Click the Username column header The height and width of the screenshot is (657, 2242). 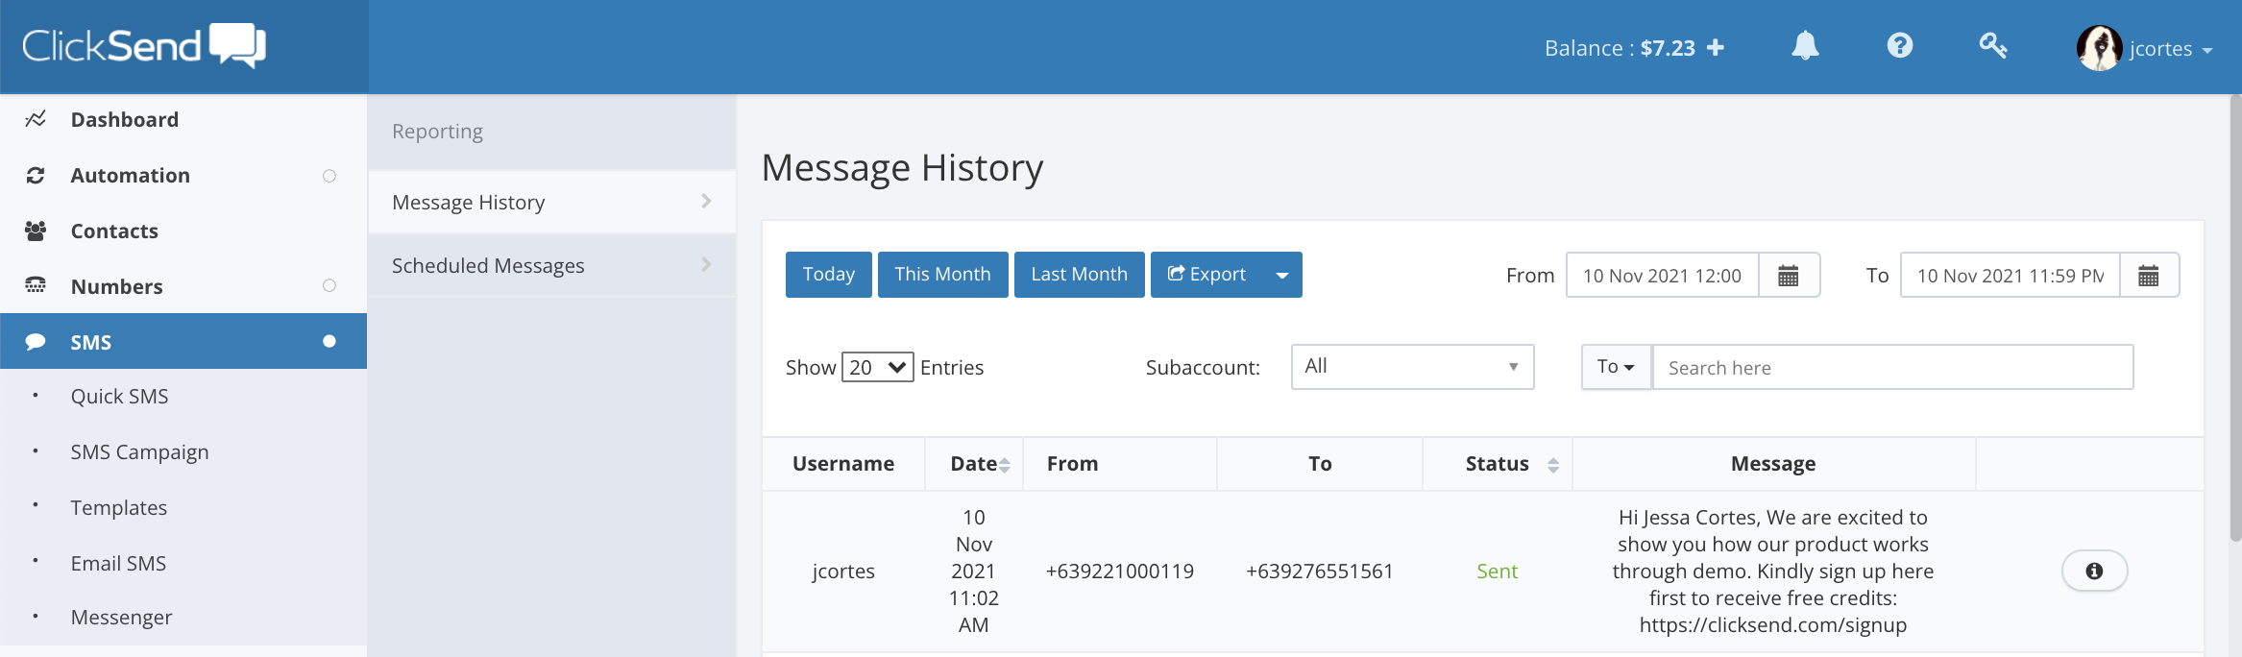pyautogui.click(x=843, y=464)
